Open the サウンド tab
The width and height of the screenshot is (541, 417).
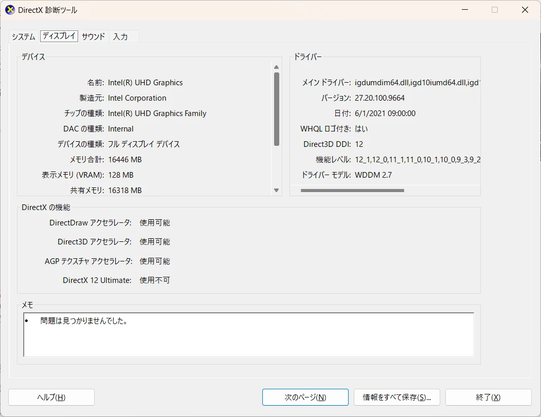(94, 36)
